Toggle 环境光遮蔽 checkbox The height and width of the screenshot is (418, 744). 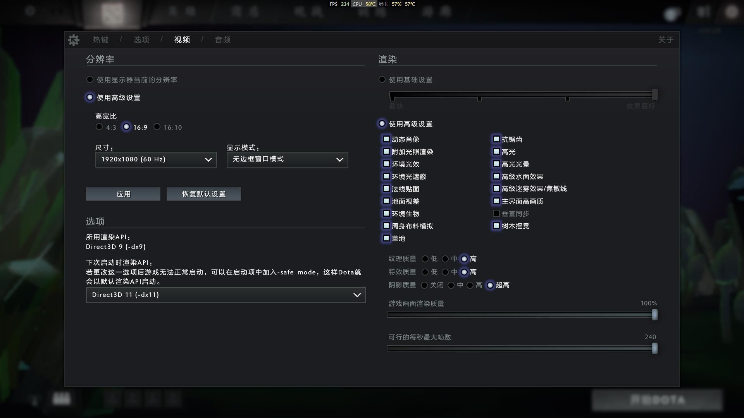tap(386, 176)
